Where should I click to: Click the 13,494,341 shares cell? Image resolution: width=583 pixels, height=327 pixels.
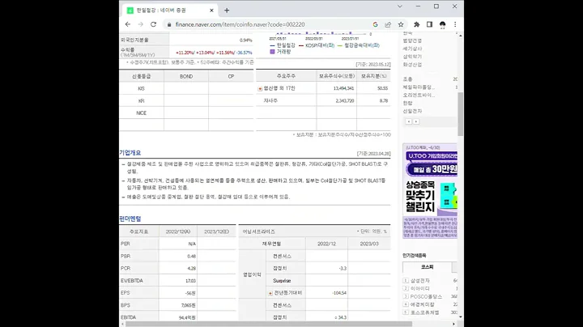pyautogui.click(x=343, y=88)
